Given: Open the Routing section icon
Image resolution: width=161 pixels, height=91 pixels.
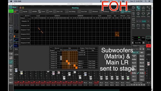Looking at the screenshot, I should (x=138, y=8).
